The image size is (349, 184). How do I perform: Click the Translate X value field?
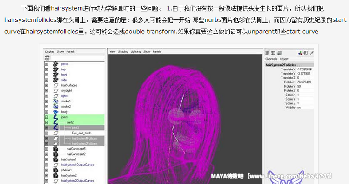[305, 70]
